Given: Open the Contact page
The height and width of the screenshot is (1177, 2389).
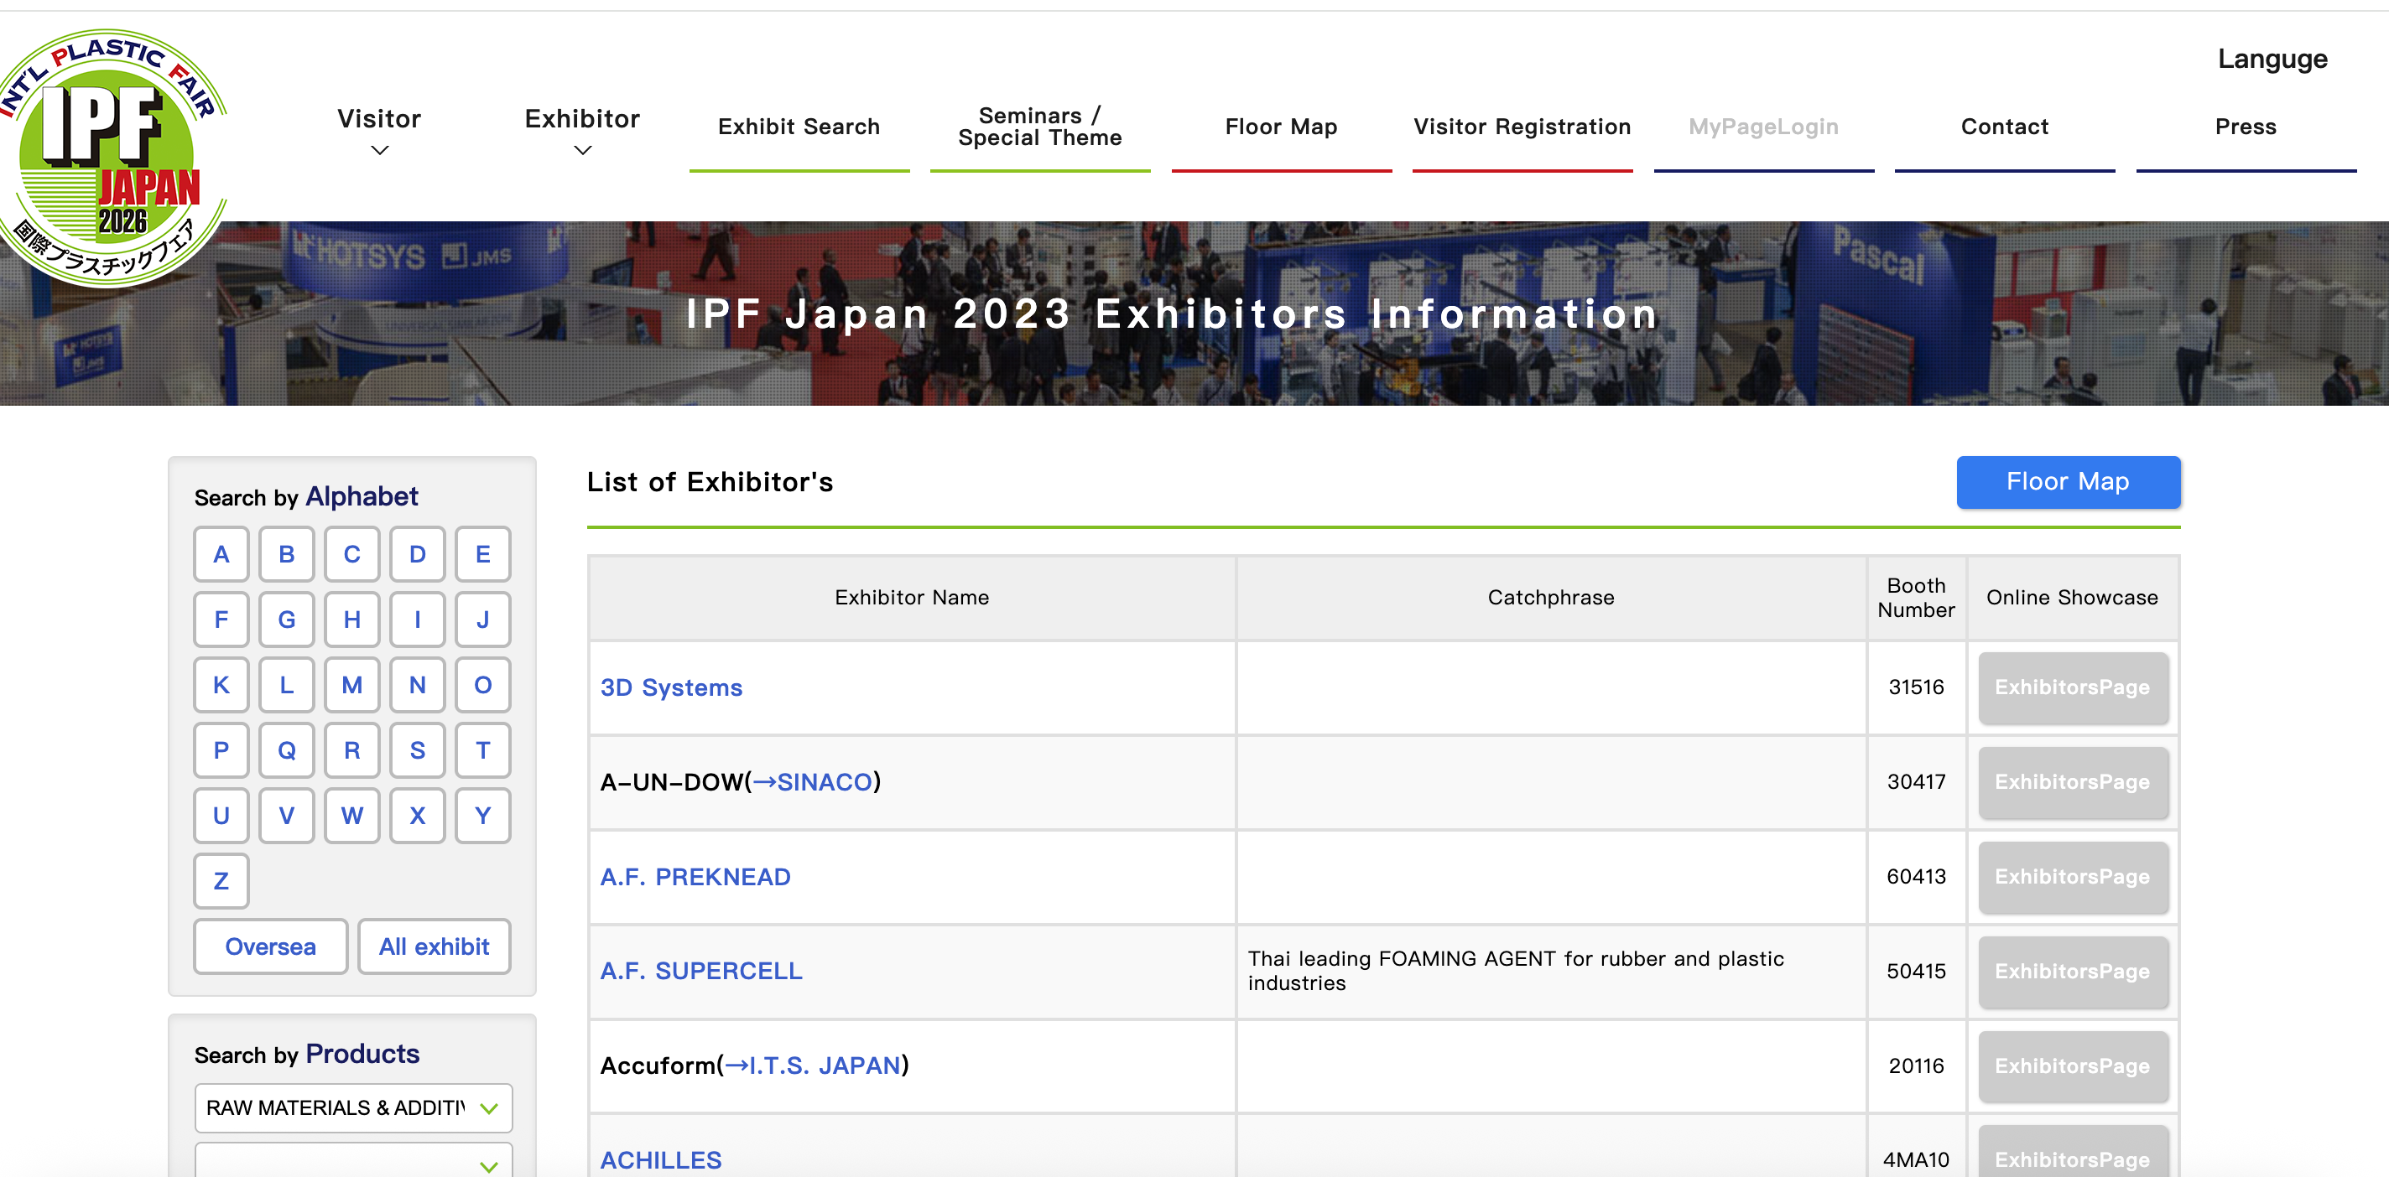Looking at the screenshot, I should pos(2003,127).
